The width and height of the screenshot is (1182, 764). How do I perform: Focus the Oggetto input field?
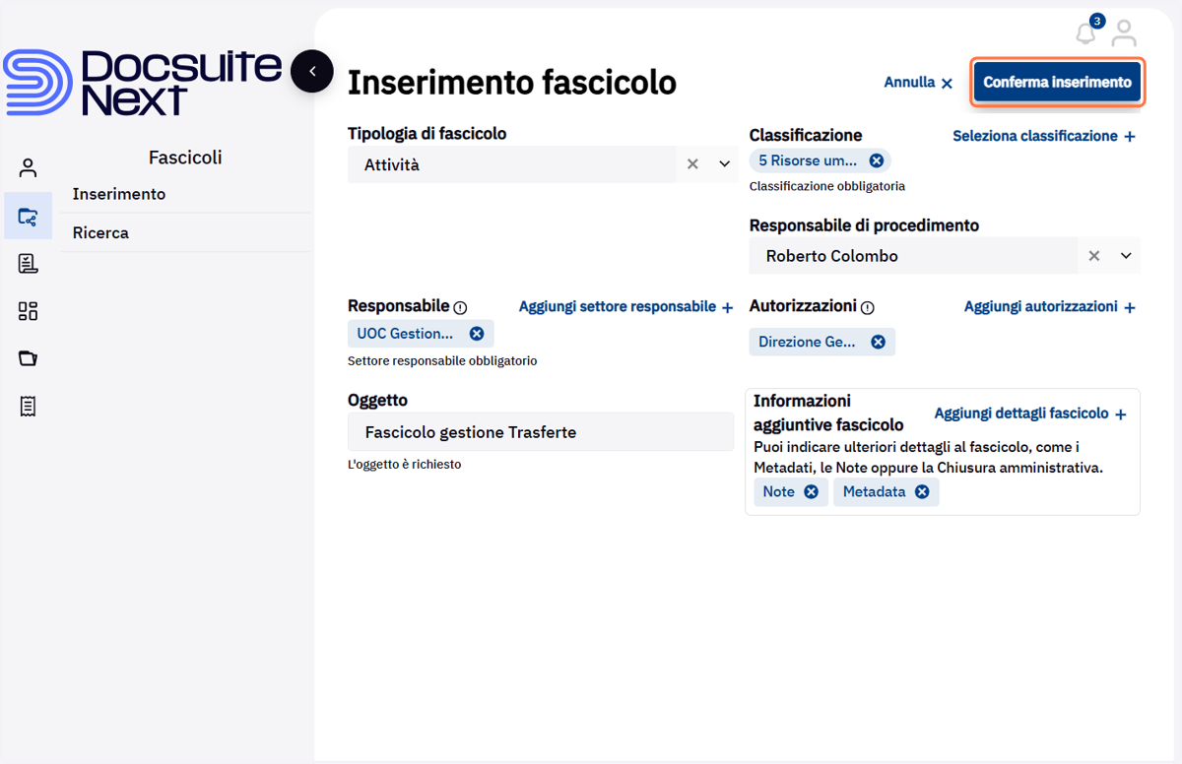click(541, 432)
